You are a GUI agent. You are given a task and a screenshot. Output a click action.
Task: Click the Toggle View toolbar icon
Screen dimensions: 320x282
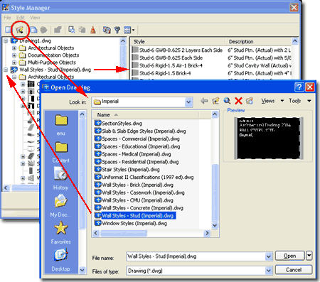pyautogui.click(x=107, y=30)
